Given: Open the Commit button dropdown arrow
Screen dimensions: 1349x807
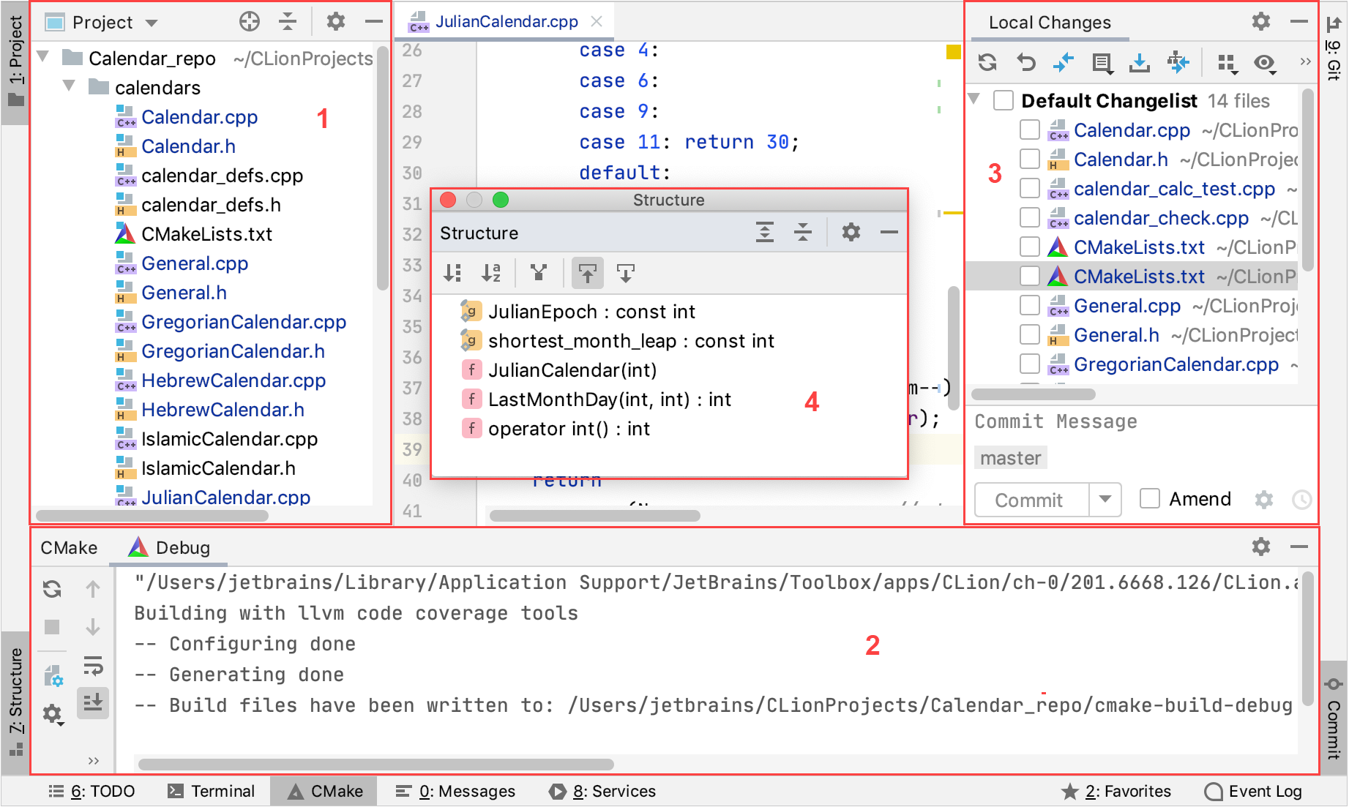Looking at the screenshot, I should 1106,500.
